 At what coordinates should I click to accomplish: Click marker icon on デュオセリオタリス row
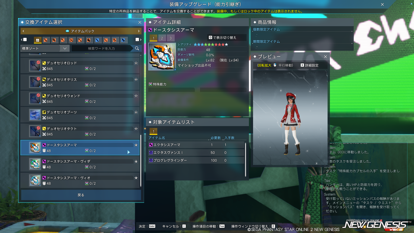[136, 80]
